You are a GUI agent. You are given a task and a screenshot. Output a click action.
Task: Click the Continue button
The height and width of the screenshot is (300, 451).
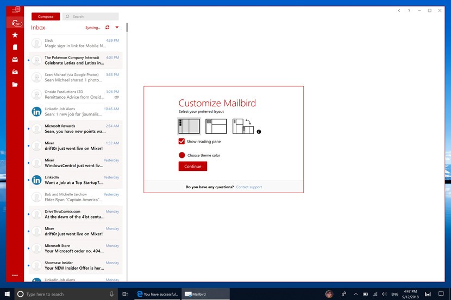pyautogui.click(x=193, y=166)
